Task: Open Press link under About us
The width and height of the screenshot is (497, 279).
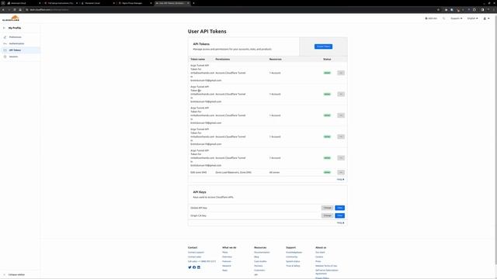Action: pyautogui.click(x=318, y=261)
